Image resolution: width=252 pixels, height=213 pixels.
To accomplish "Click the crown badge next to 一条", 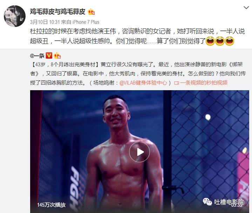I will click(57, 55).
